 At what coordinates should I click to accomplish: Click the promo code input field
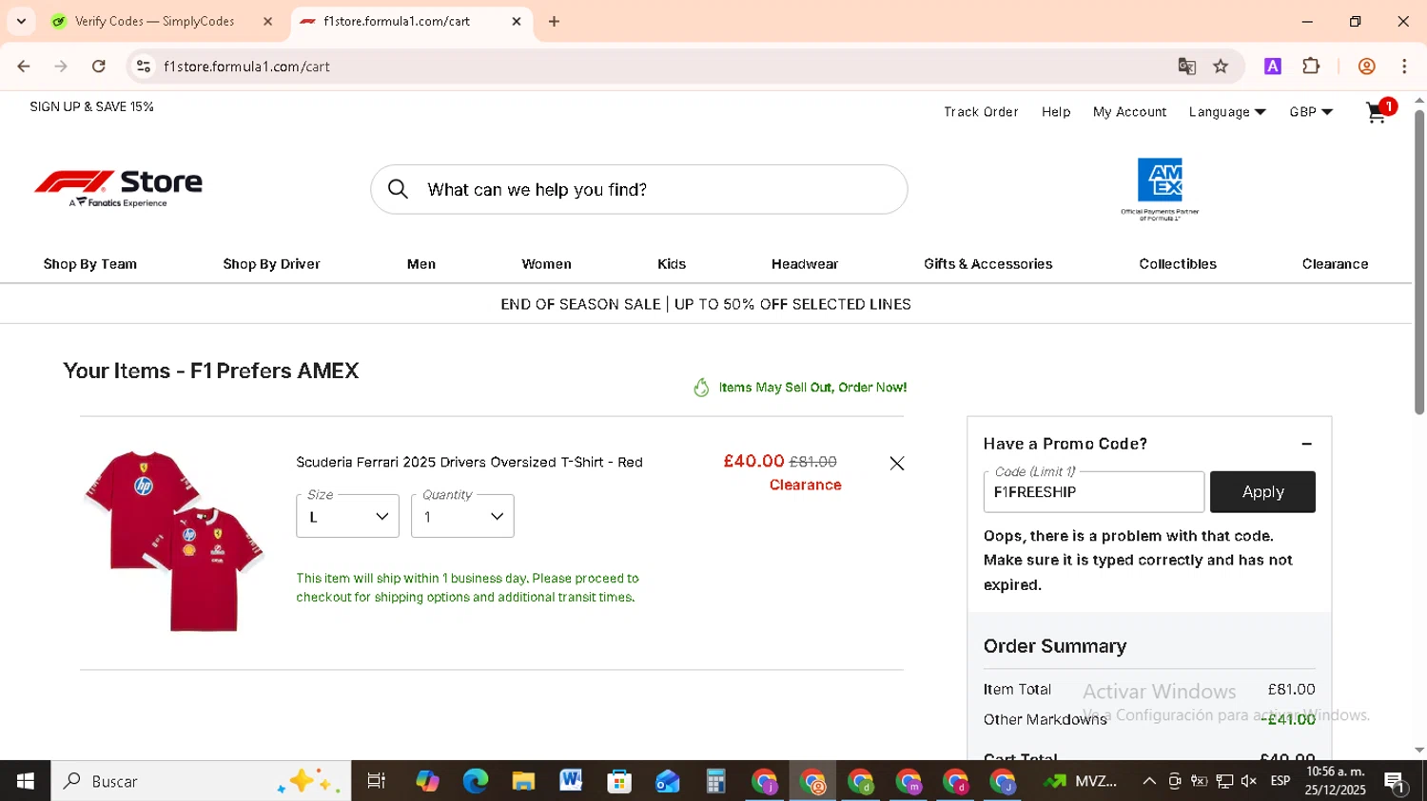click(1094, 492)
